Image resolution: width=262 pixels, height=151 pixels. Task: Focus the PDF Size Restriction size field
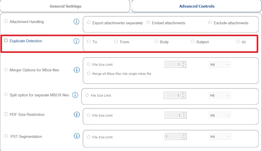point(173,115)
